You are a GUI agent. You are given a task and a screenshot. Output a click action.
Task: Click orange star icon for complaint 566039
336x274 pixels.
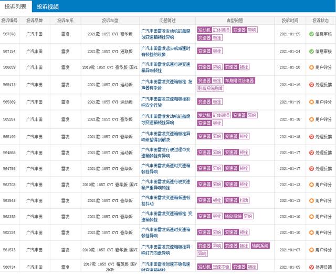click(x=311, y=67)
